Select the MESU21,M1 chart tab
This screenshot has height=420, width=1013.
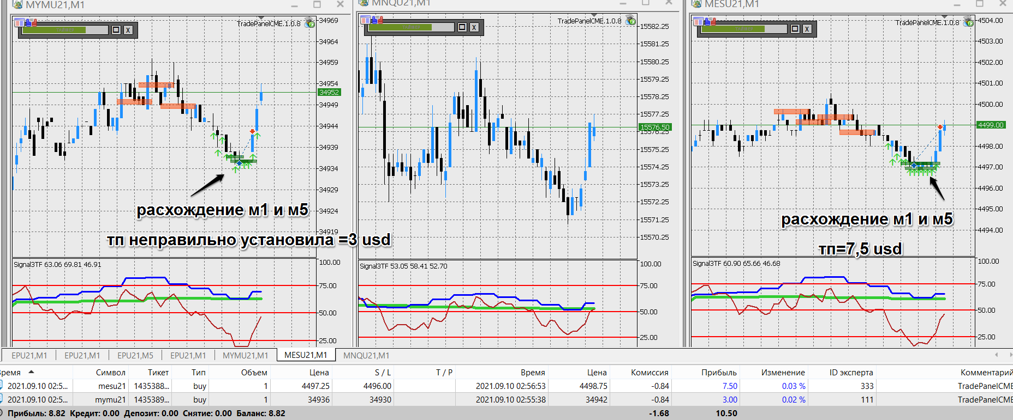(x=306, y=355)
